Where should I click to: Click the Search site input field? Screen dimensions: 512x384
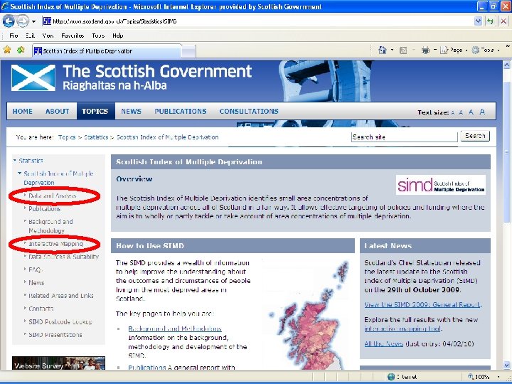tap(404, 137)
